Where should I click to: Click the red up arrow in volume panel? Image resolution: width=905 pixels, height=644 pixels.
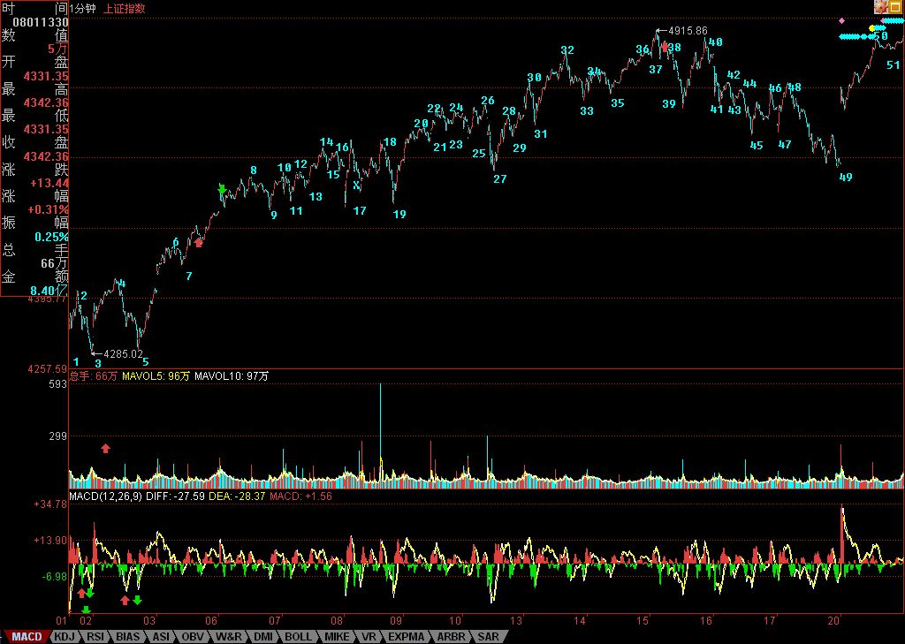point(105,449)
